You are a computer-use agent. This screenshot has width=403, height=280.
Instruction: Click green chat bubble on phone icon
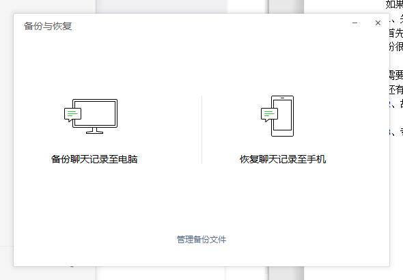point(269,115)
